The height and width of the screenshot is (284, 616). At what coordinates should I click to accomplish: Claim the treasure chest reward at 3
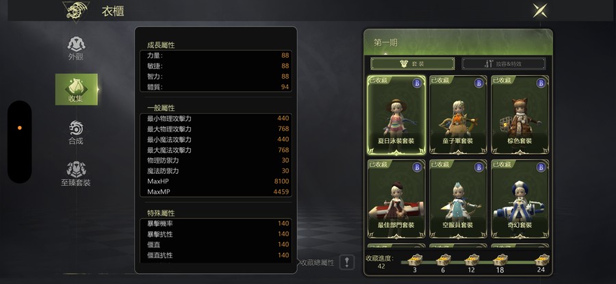click(415, 261)
